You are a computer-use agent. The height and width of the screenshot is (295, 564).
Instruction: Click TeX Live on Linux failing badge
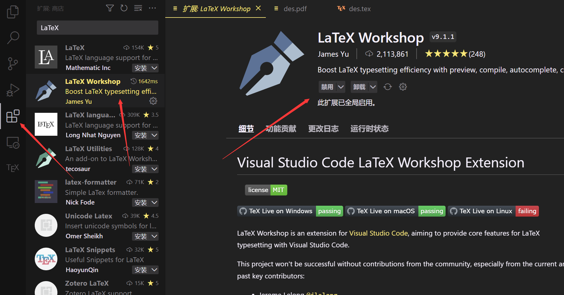(x=493, y=211)
